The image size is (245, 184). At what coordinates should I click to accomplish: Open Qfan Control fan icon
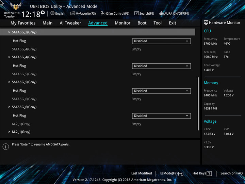(x=103, y=13)
